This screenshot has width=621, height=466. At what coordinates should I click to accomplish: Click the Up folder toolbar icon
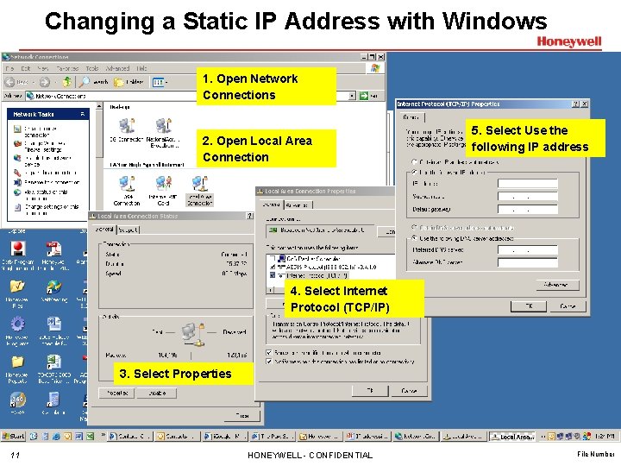click(67, 82)
